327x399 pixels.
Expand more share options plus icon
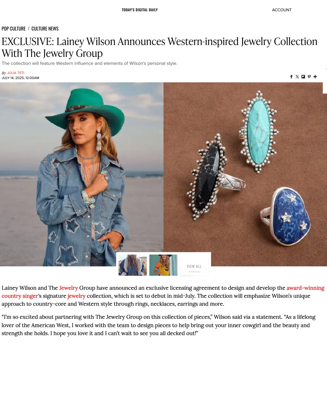tap(315, 77)
